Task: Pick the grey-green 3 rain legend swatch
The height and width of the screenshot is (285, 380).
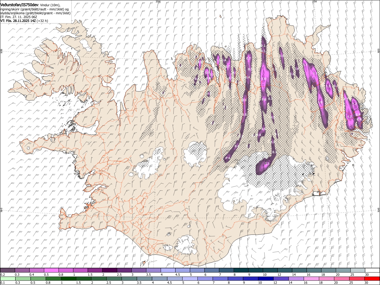Action: [x=129, y=278]
